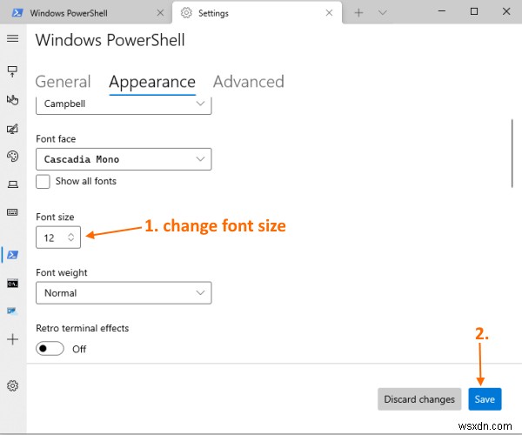
Task: Click the Font size stepper arrows
Action: point(71,238)
